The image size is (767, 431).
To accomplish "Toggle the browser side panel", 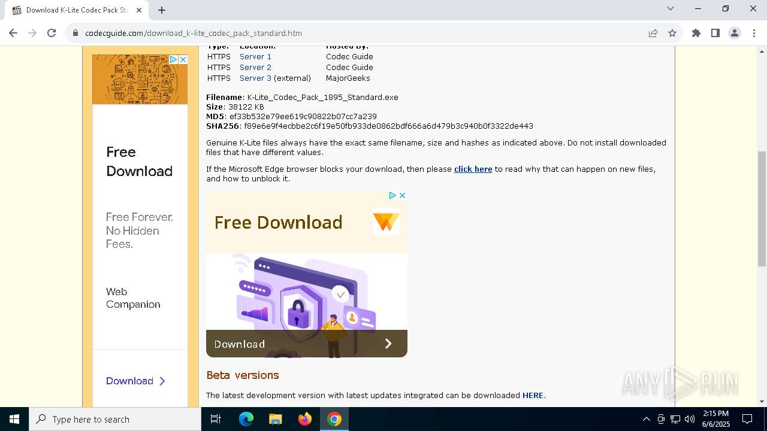I will click(x=715, y=33).
